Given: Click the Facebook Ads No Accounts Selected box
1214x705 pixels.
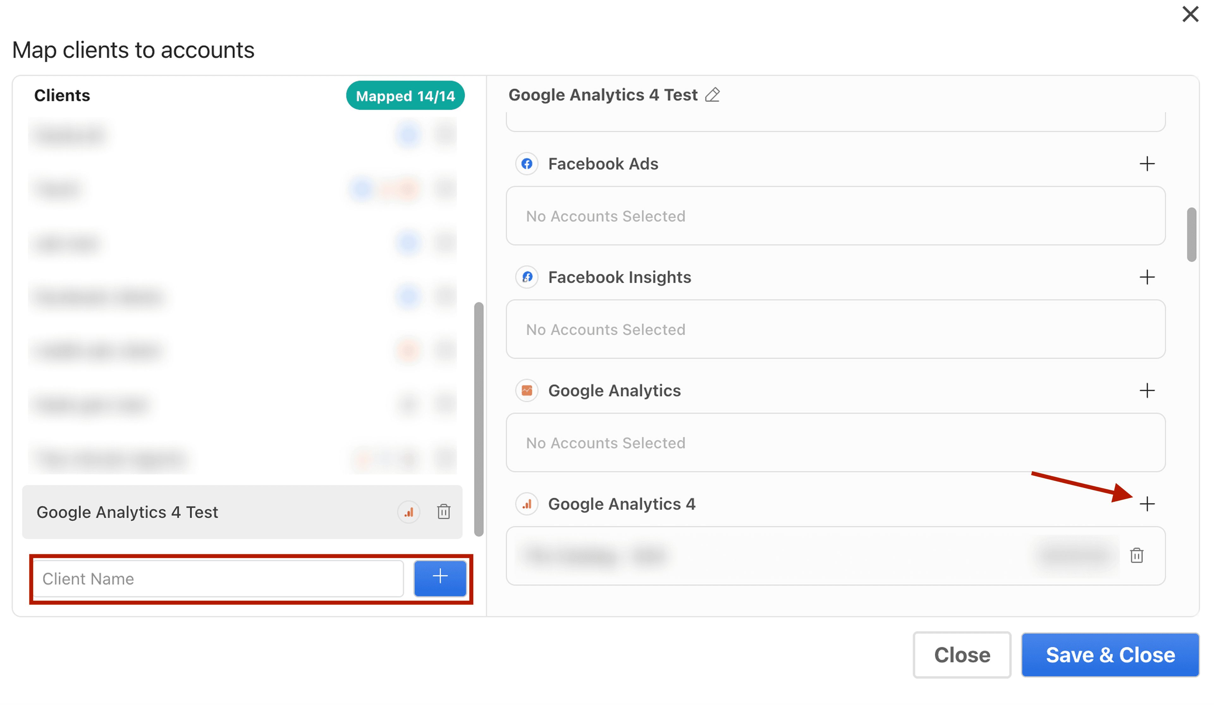Looking at the screenshot, I should pyautogui.click(x=835, y=216).
